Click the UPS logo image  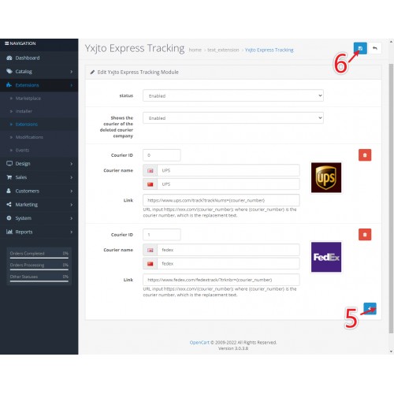pyautogui.click(x=326, y=177)
